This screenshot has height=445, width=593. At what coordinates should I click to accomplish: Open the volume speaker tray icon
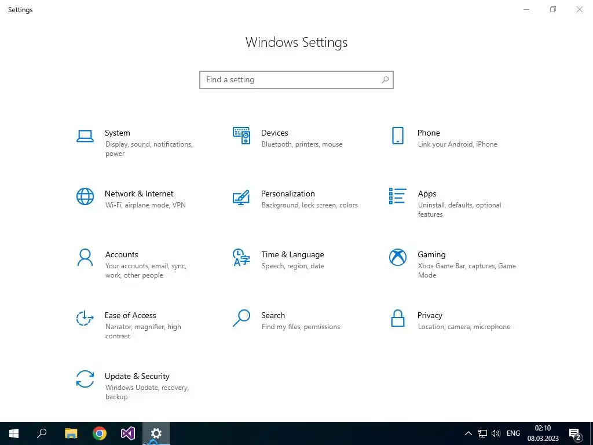point(496,433)
